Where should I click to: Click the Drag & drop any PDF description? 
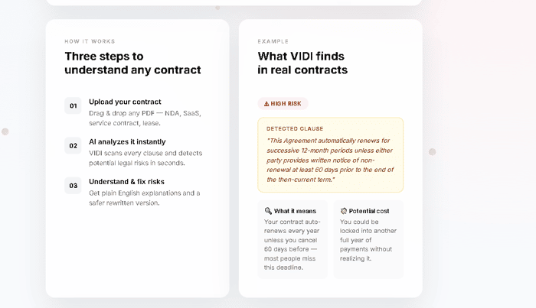pos(145,118)
